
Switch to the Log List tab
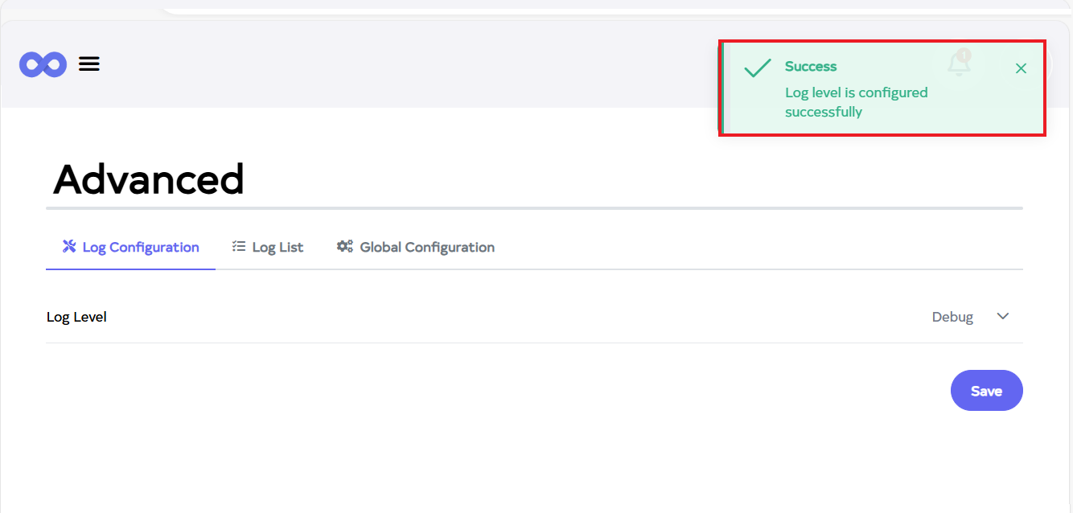pyautogui.click(x=277, y=247)
